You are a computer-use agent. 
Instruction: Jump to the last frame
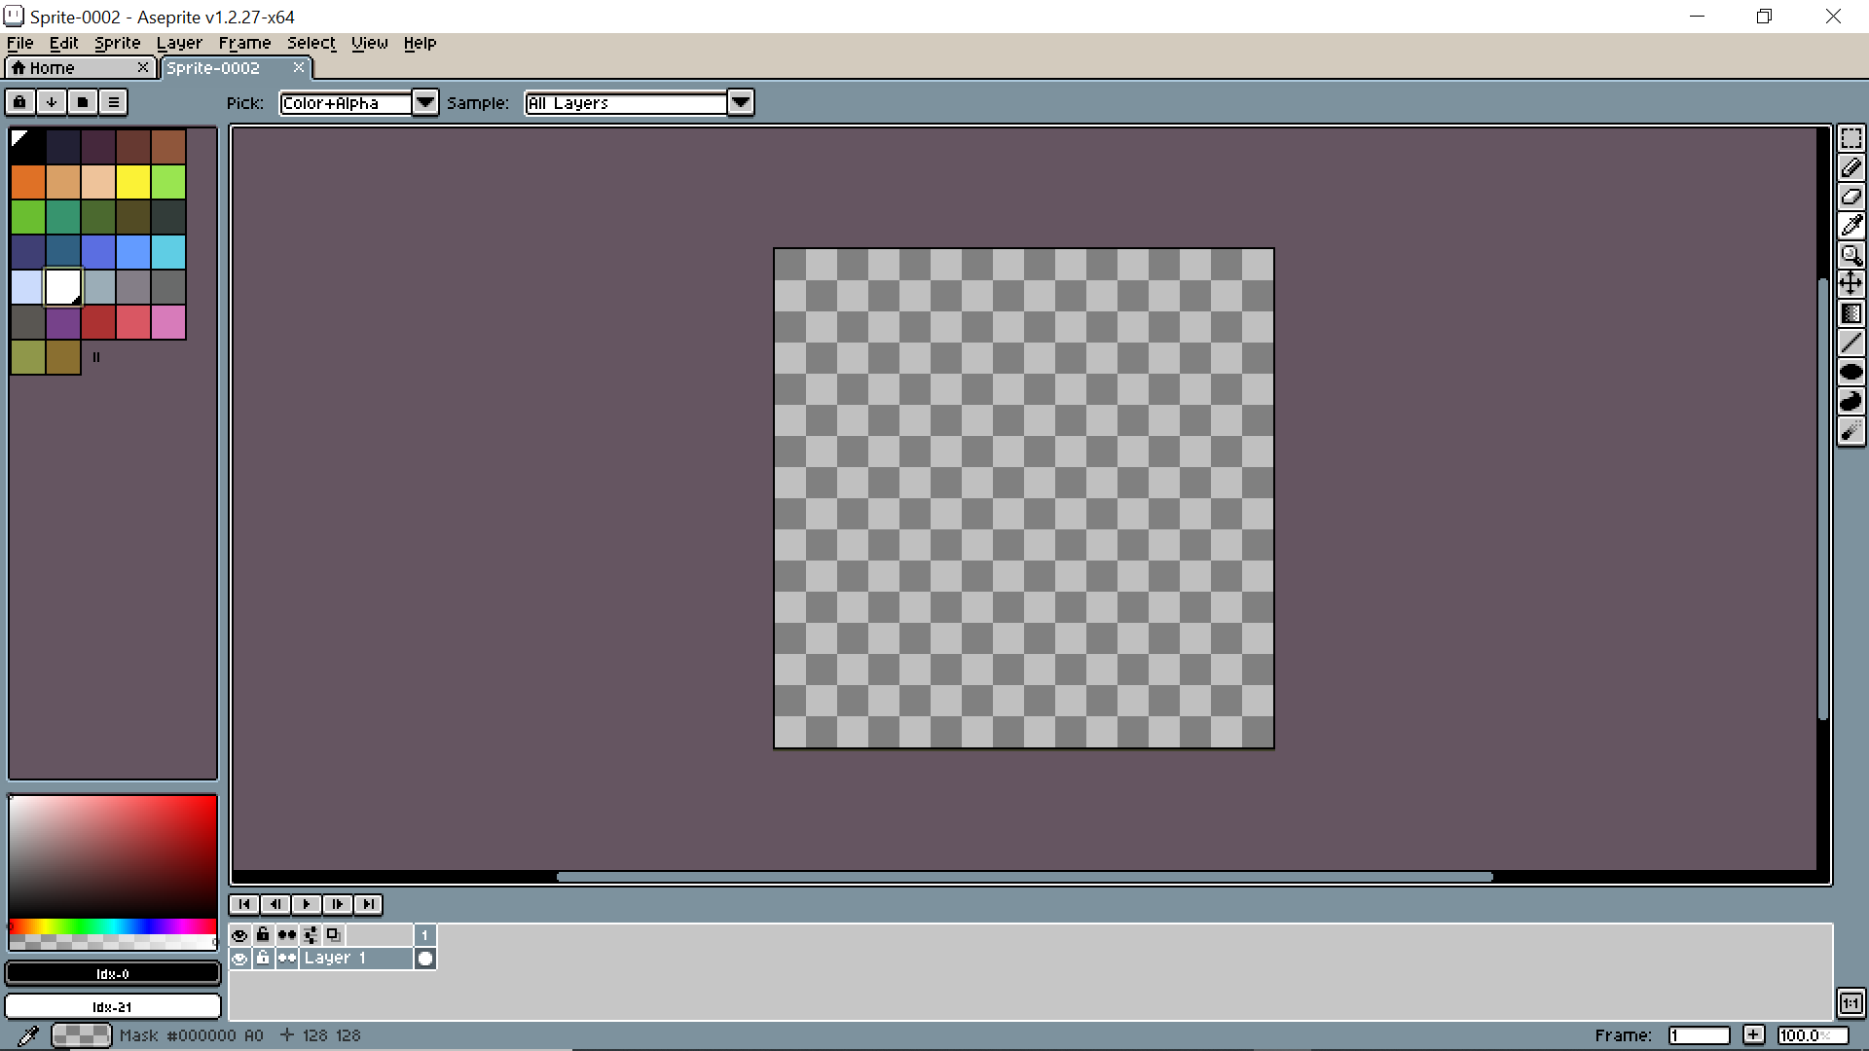(369, 904)
